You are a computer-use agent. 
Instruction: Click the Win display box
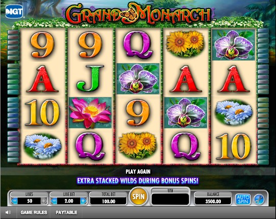coord(170,199)
